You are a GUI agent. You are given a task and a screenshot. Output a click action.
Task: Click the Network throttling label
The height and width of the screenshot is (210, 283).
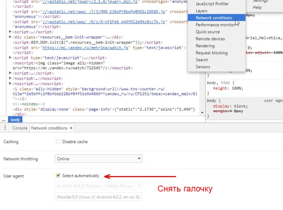pos(21,159)
